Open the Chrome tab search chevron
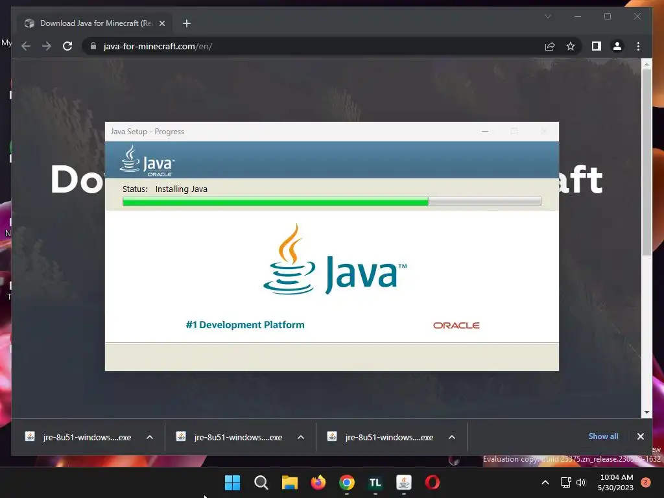The image size is (664, 498). pyautogui.click(x=547, y=16)
